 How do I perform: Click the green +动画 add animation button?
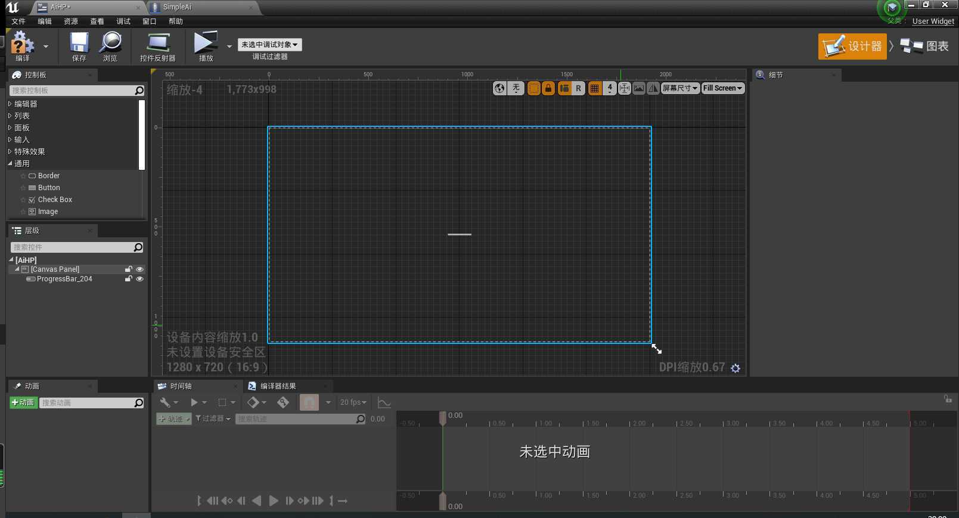[24, 403]
